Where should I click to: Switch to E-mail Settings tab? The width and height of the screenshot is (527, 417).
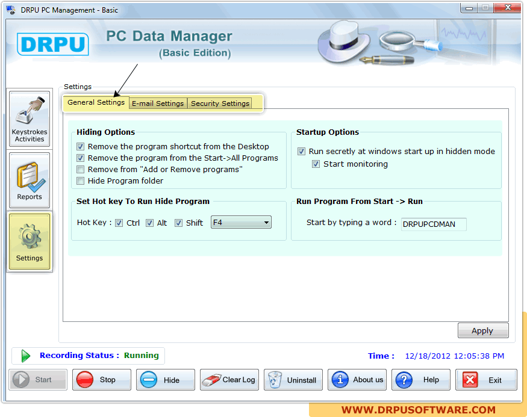point(158,103)
